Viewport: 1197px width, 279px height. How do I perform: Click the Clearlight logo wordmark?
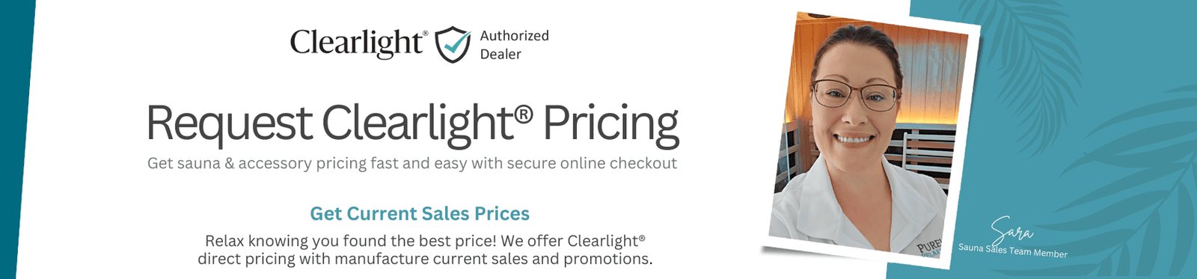[356, 44]
